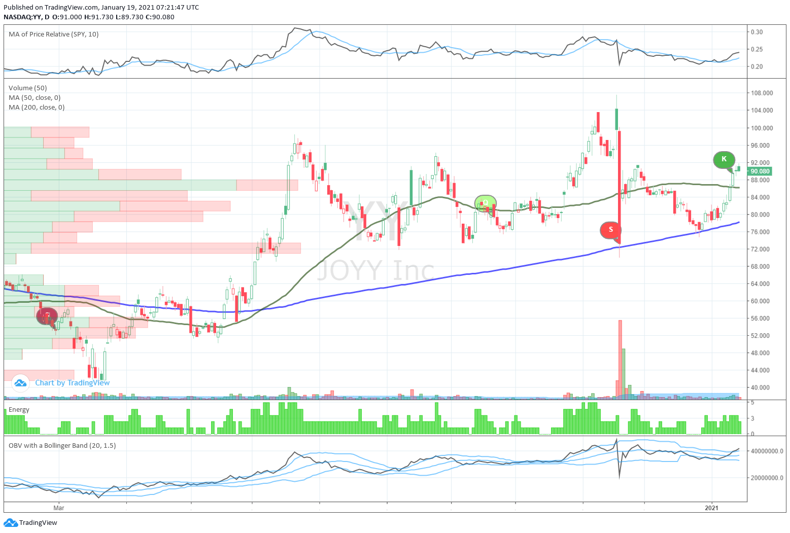
Task: Click the 2021 date axis label
Action: click(712, 508)
